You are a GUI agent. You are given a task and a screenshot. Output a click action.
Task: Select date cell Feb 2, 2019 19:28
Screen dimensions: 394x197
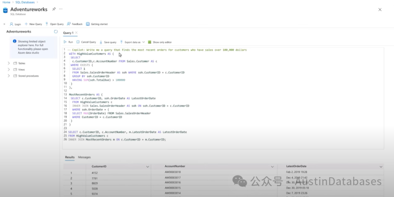(x=297, y=172)
